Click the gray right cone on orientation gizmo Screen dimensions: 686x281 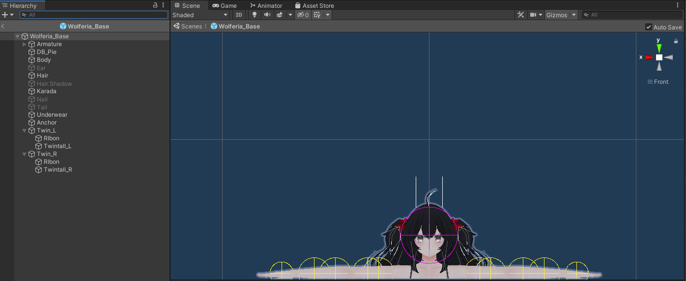[668, 57]
